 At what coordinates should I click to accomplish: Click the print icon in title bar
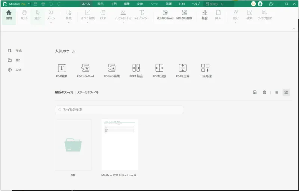coord(43,4)
